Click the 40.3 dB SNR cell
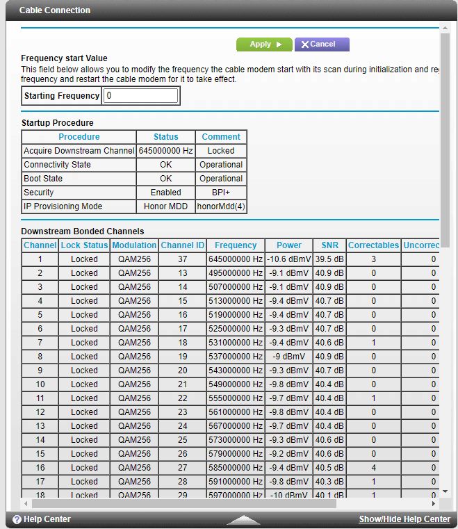458x529 pixels. (x=329, y=482)
